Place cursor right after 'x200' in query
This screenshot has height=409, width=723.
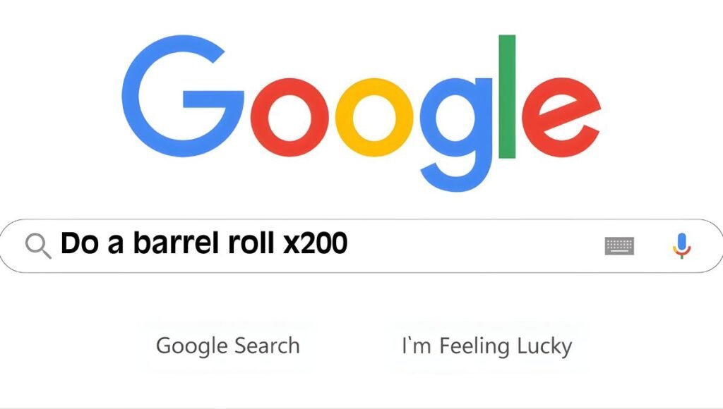[349, 243]
